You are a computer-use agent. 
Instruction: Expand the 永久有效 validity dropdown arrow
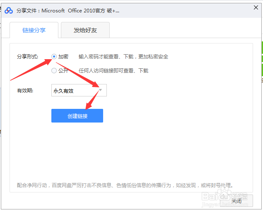pos(101,90)
